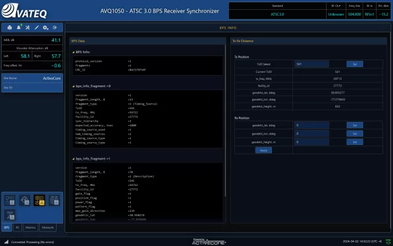Open the fourth view icon in the BPS panel

coord(54,200)
